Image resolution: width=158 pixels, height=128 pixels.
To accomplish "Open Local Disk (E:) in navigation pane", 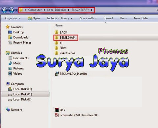I will click(20, 100).
